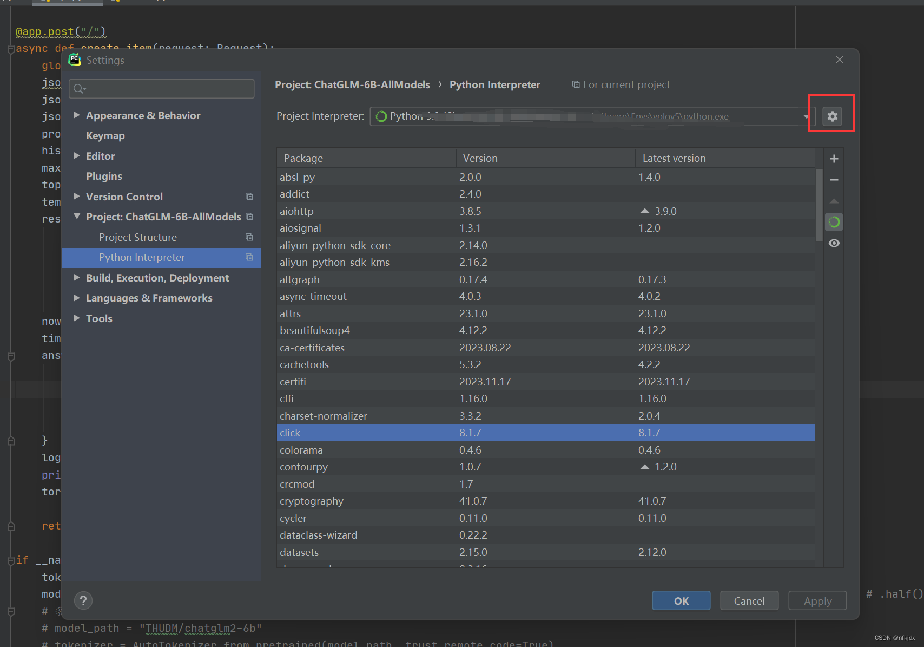Screen dimensions: 924x647
Task: Click the help question mark button
Action: coord(83,600)
